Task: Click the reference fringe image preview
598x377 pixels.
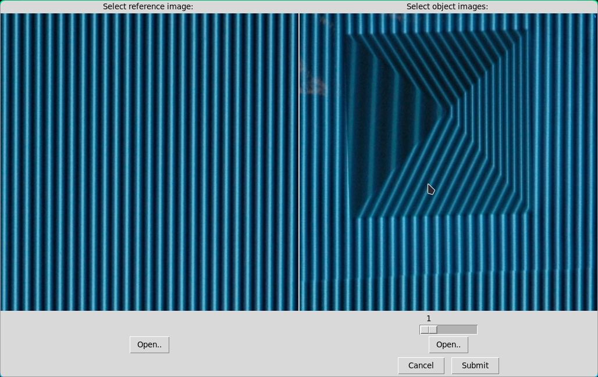Action: (149, 162)
